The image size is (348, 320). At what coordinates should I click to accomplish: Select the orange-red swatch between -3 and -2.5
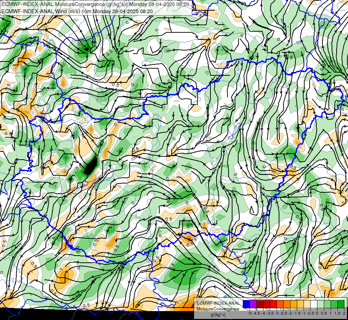pos(280,304)
